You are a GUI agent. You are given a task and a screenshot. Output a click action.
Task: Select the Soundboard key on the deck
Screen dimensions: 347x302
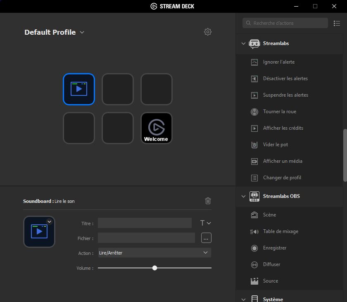[79, 89]
